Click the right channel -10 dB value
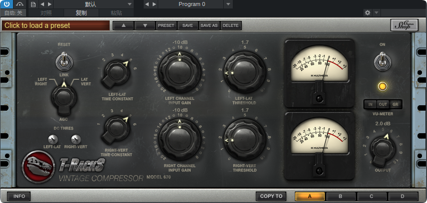Screen dimensions: 427x203 point(180,110)
